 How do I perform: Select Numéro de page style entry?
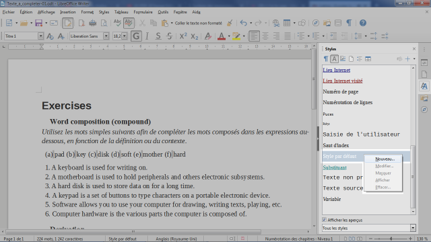click(x=341, y=91)
